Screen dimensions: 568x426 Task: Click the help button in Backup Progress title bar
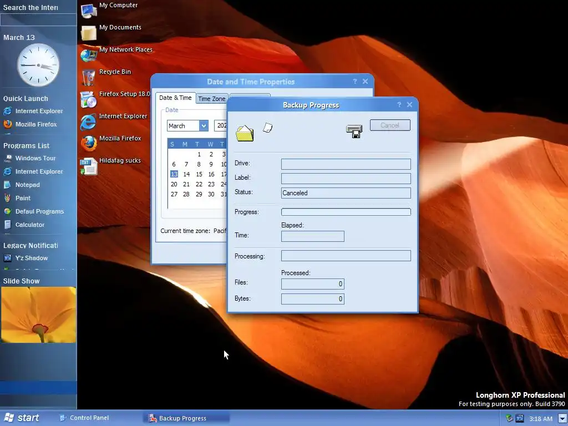point(399,105)
